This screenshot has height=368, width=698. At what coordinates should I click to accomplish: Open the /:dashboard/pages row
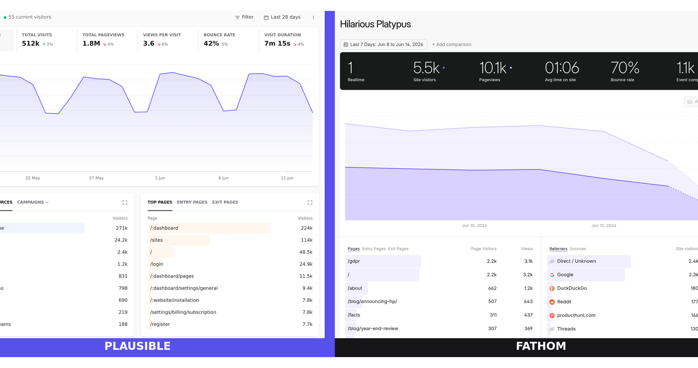pyautogui.click(x=230, y=276)
